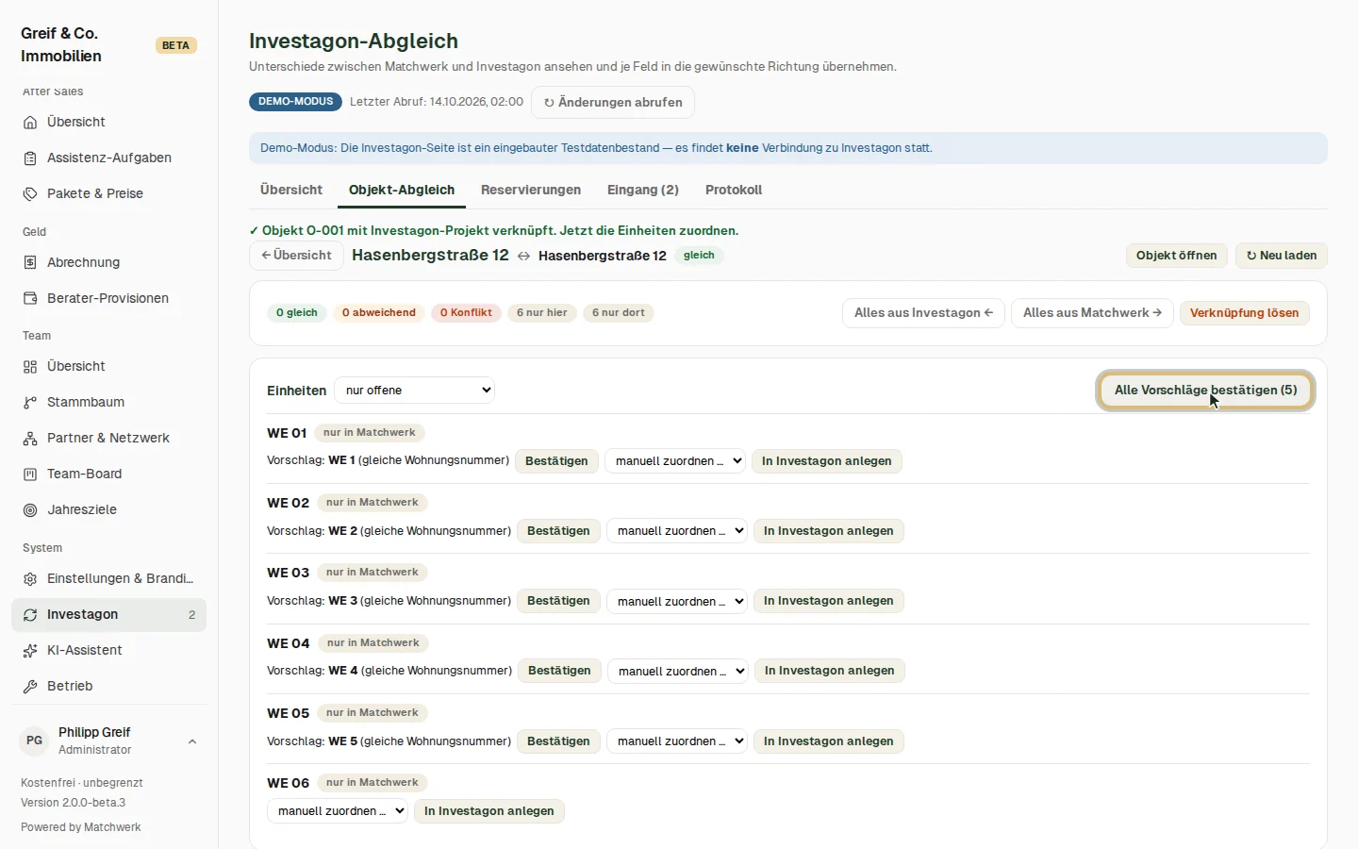Click the Stammbaum branch icon
This screenshot has width=1358, height=849.
30,402
